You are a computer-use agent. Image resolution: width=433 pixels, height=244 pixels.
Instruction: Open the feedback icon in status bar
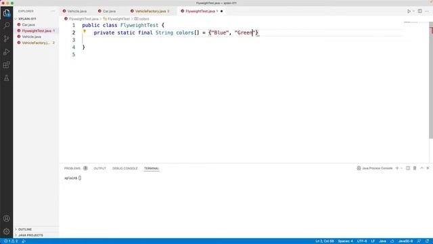[419, 241]
